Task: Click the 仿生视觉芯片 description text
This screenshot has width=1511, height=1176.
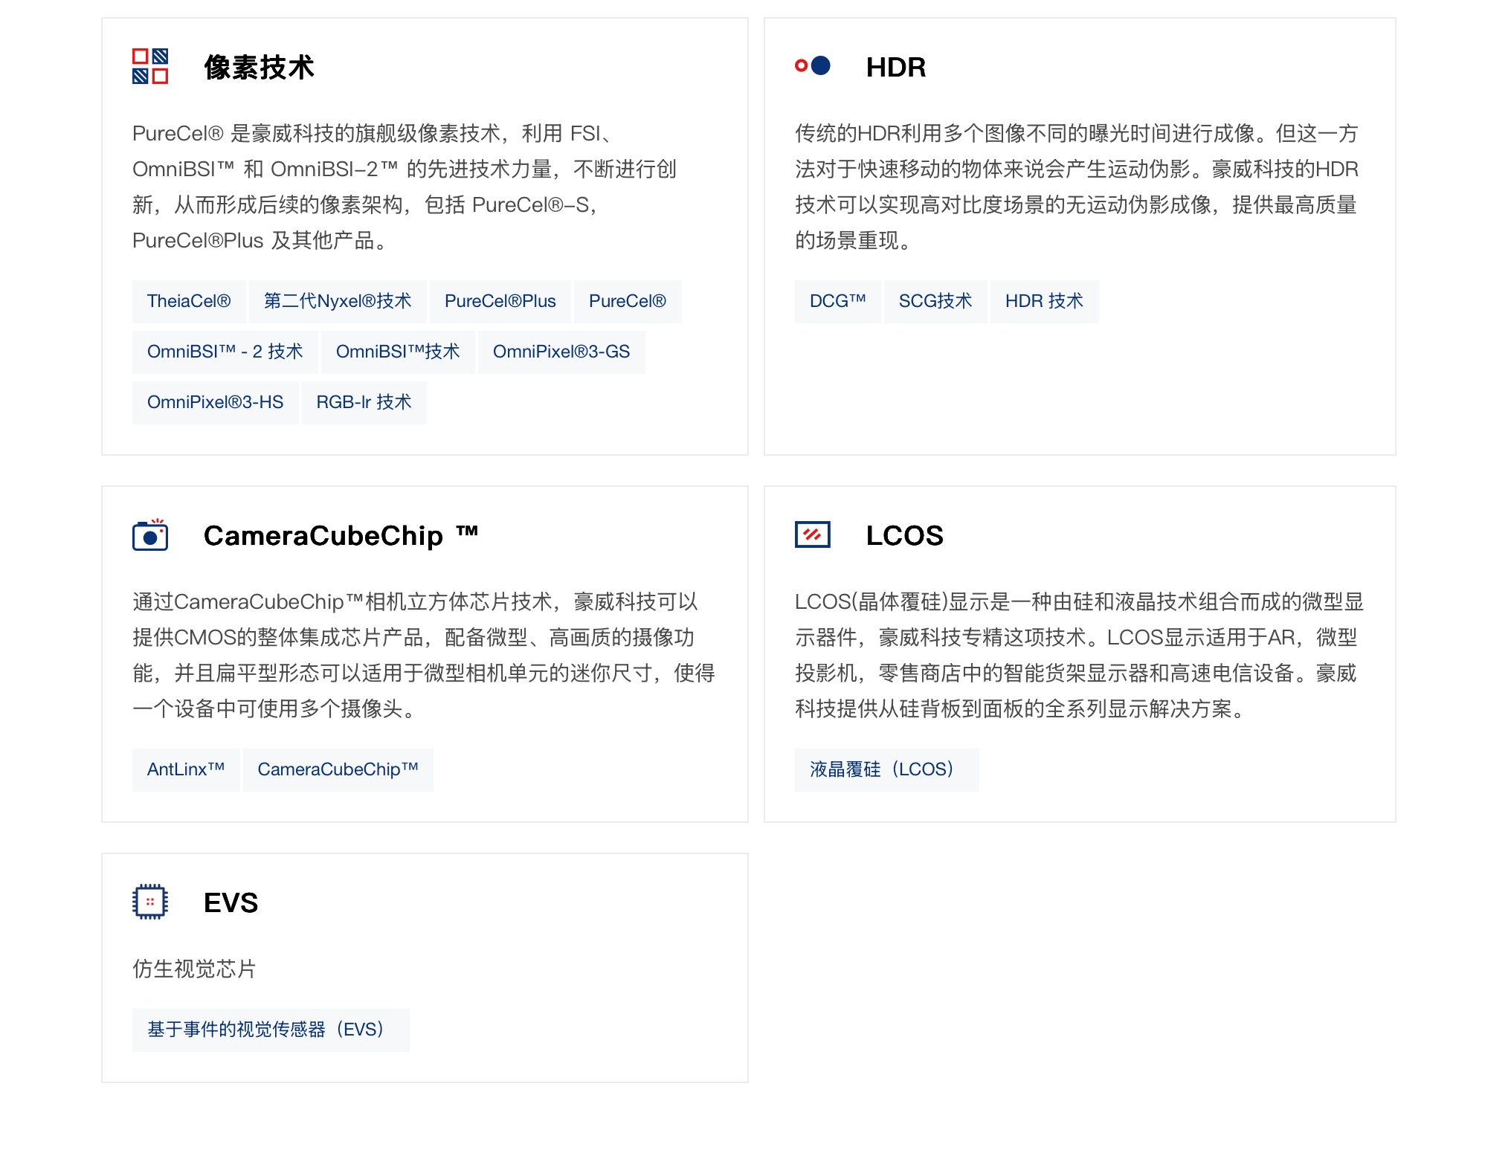Action: (194, 969)
